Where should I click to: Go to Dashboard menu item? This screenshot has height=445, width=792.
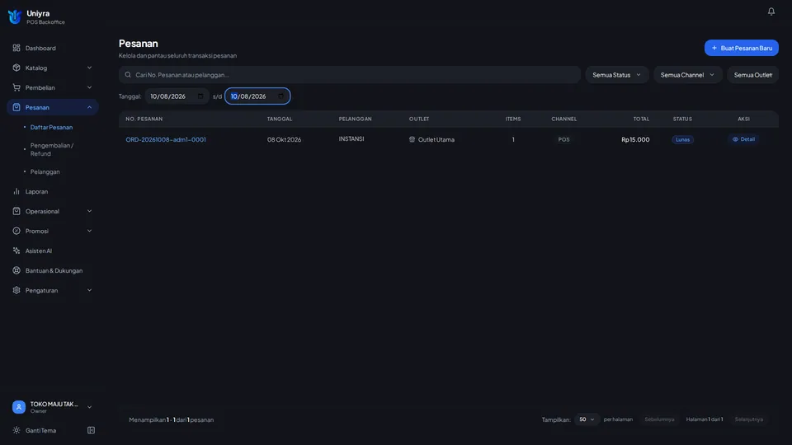(53, 48)
